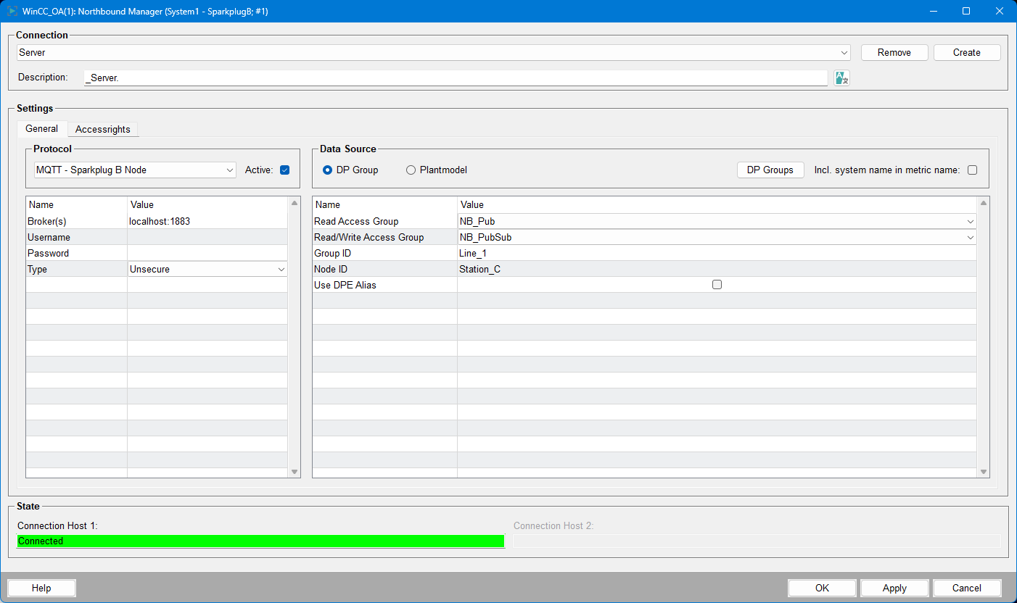The height and width of the screenshot is (603, 1017).
Task: Click the Broker(s) localhost:1883 value field
Action: click(x=207, y=222)
